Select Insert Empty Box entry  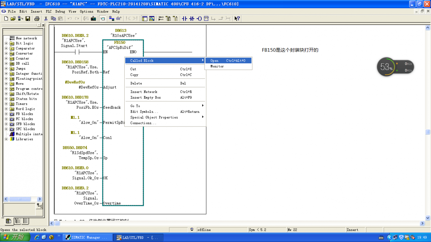(165, 97)
